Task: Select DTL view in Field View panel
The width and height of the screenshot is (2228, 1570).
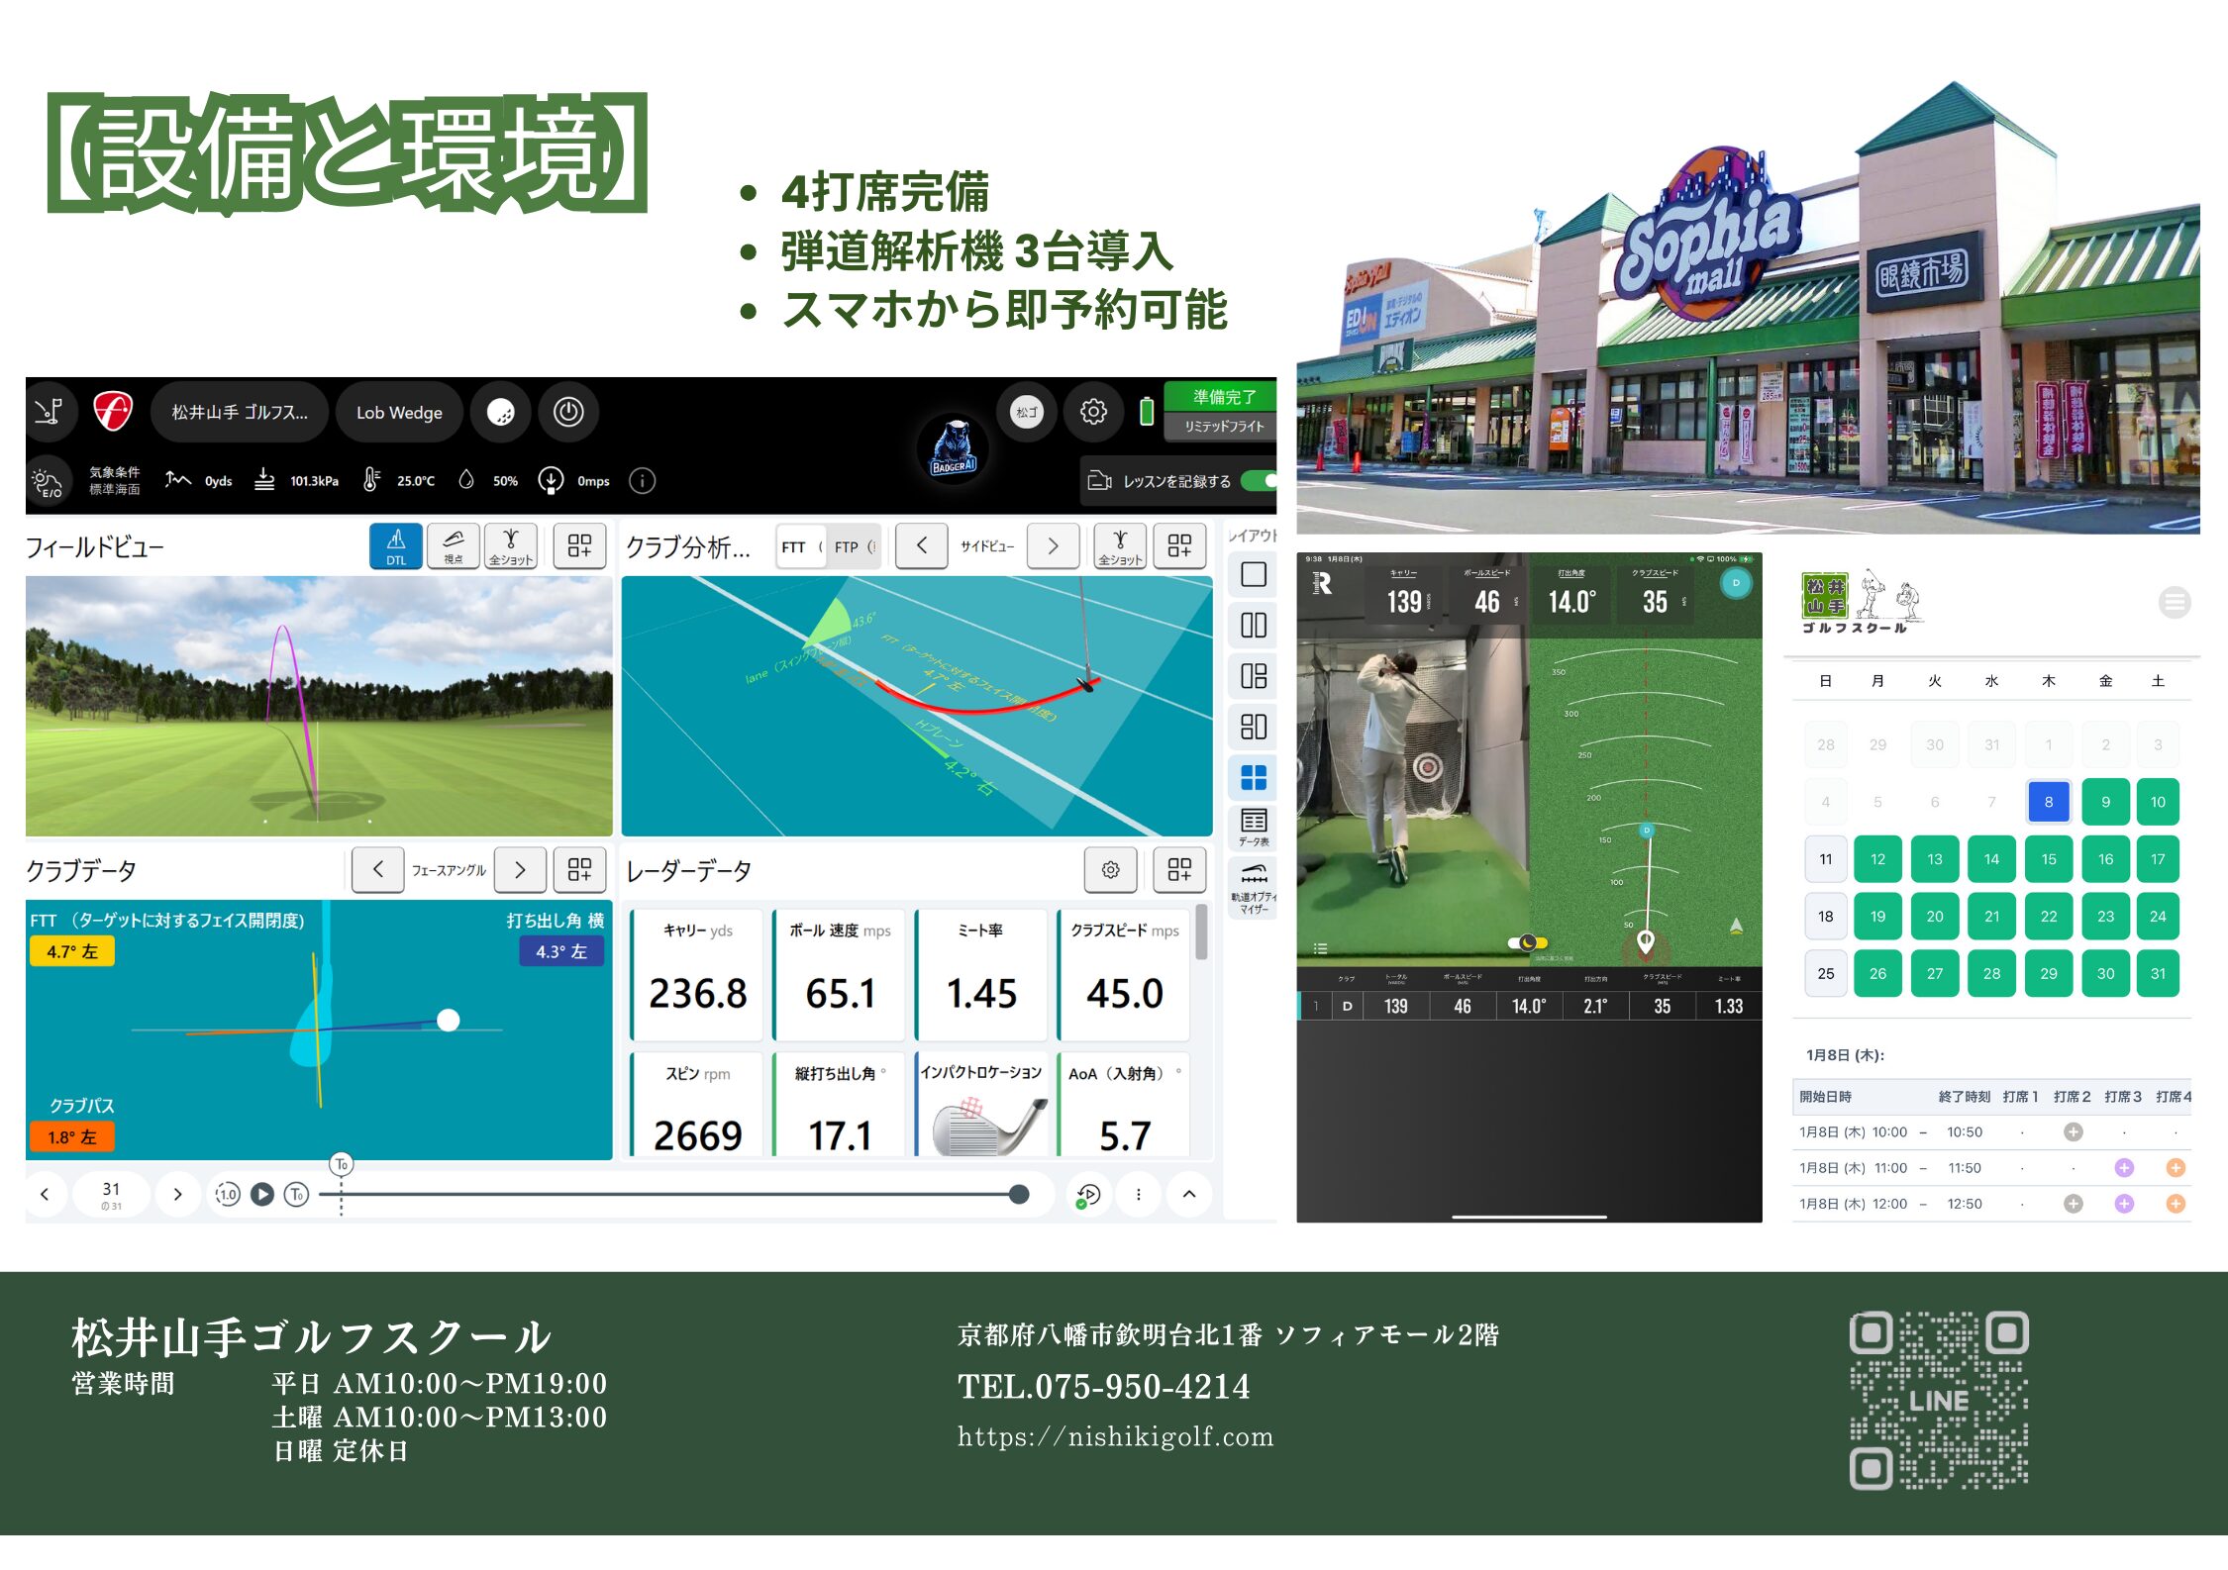Action: click(395, 545)
